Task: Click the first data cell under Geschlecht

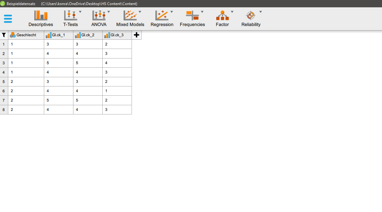Action: click(25, 44)
